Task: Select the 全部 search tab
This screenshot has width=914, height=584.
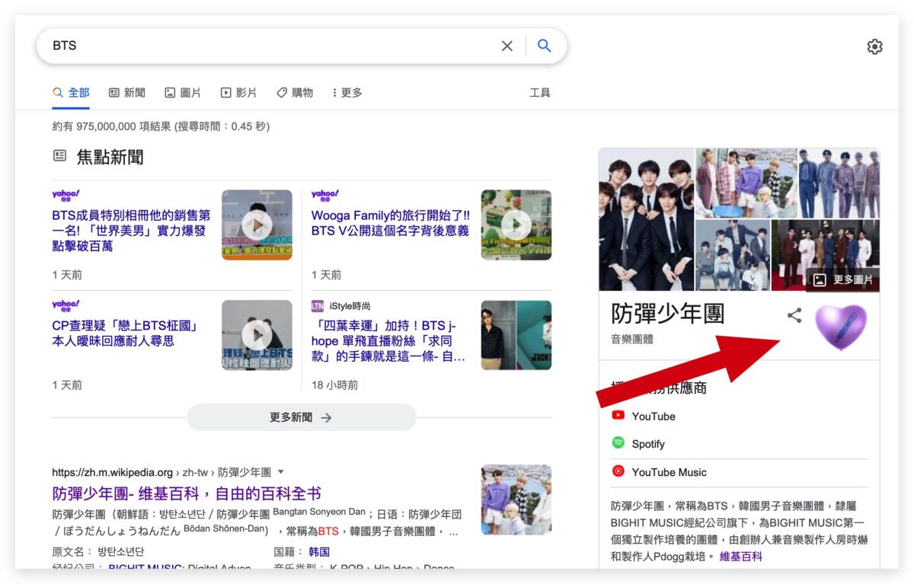Action: 71,93
